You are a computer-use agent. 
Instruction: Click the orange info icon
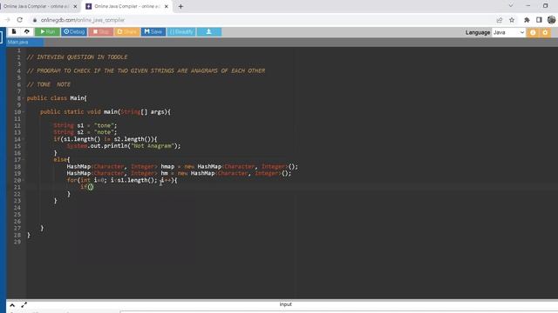click(x=533, y=33)
